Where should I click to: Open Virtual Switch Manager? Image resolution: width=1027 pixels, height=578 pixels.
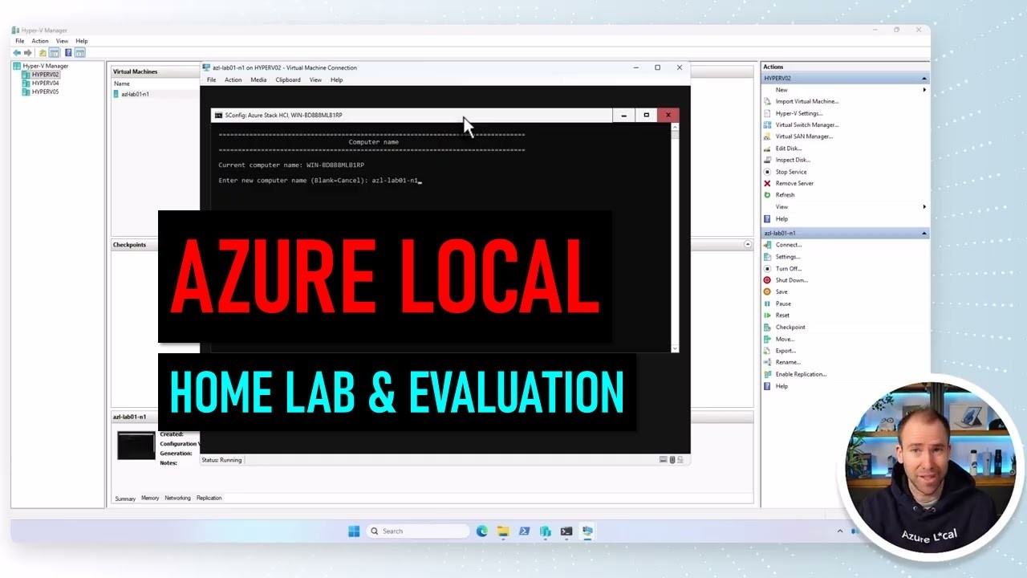(806, 125)
